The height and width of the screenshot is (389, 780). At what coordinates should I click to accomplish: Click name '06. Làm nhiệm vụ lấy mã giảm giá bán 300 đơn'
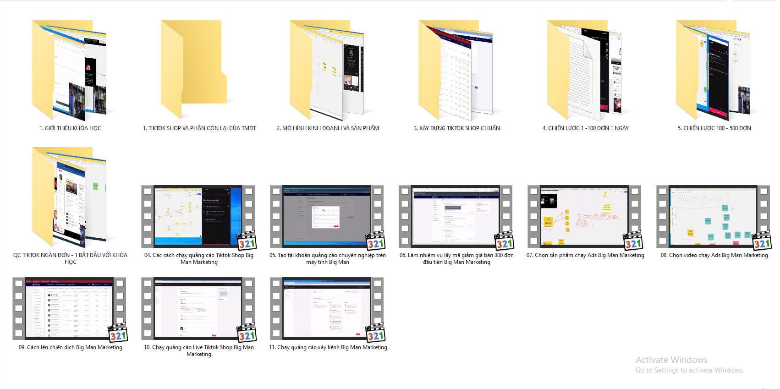click(x=456, y=258)
